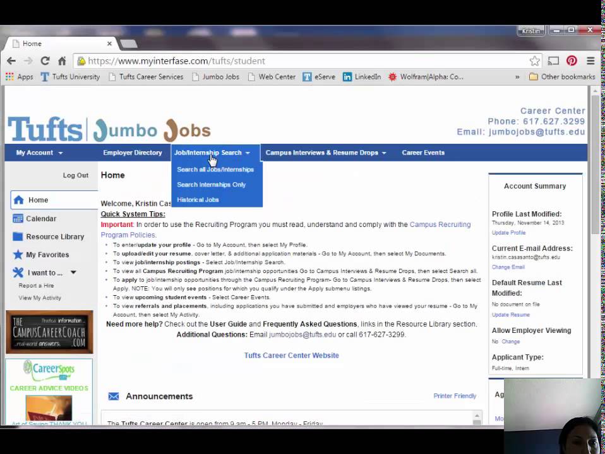Reload the page with refresh icon
The image size is (605, 454).
[45, 61]
